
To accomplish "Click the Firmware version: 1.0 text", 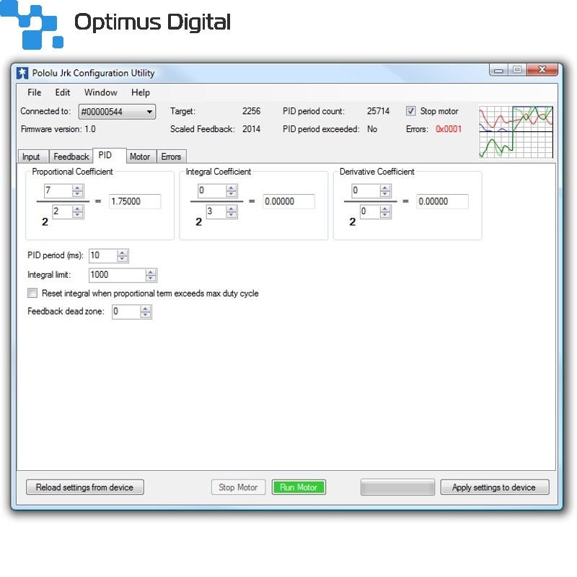I will (x=58, y=129).
